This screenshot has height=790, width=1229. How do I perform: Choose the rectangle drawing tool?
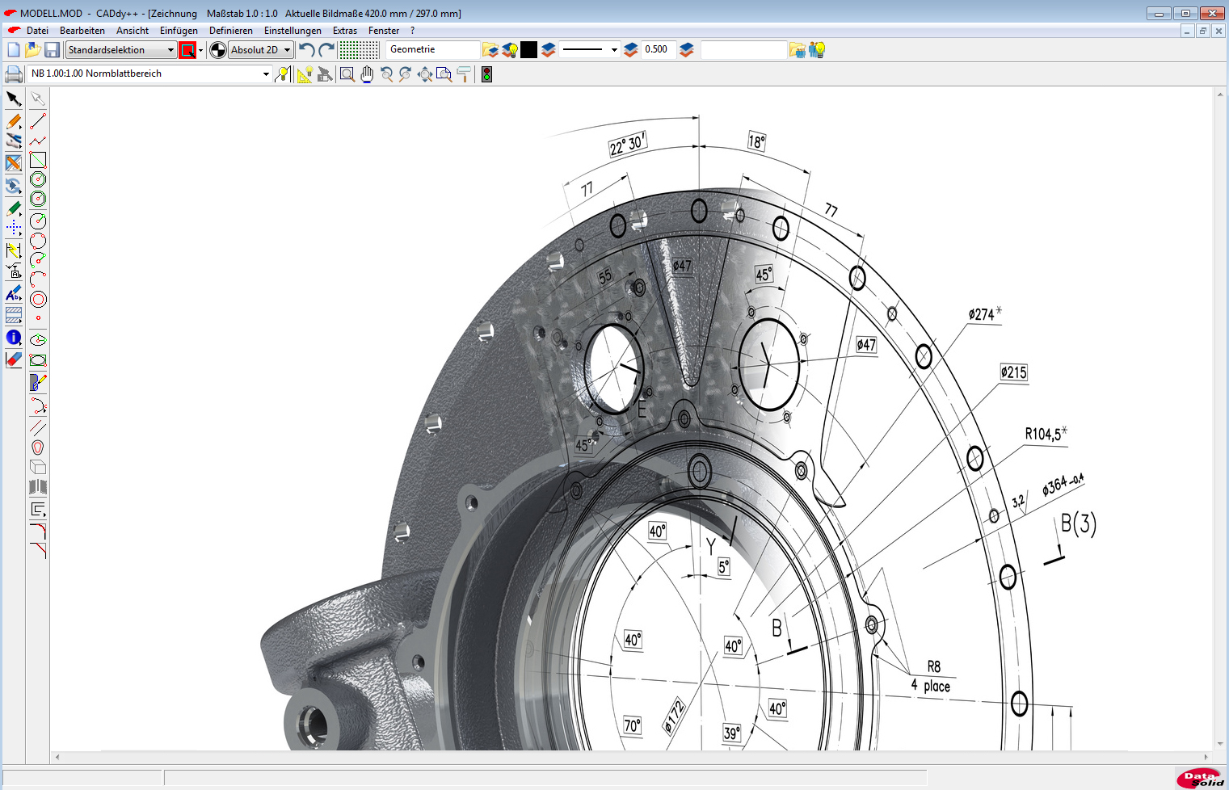38,161
